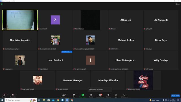
Task: Click the Aflina jeli participant tile
Action: 126,20
